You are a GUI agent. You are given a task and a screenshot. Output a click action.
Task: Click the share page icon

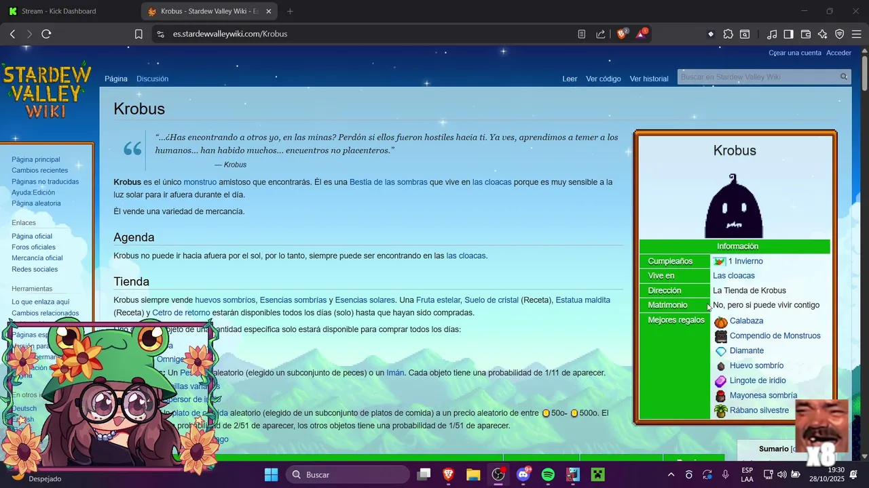(x=601, y=34)
